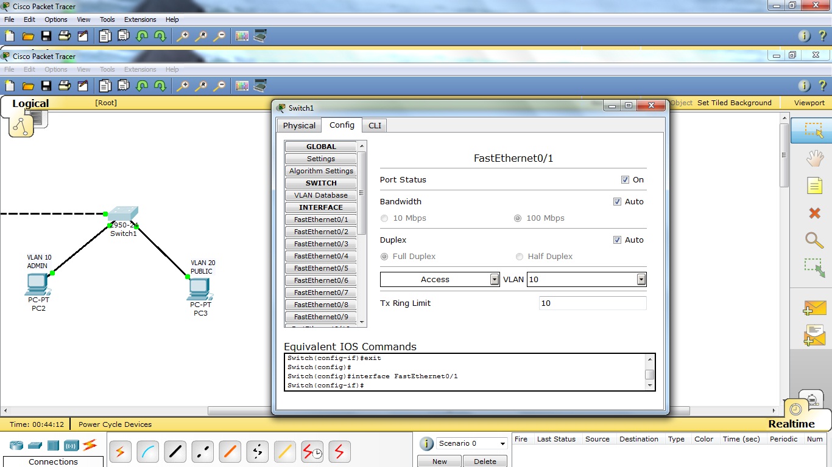Pick the Inspect magnifier tool
The height and width of the screenshot is (467, 832).
(814, 240)
